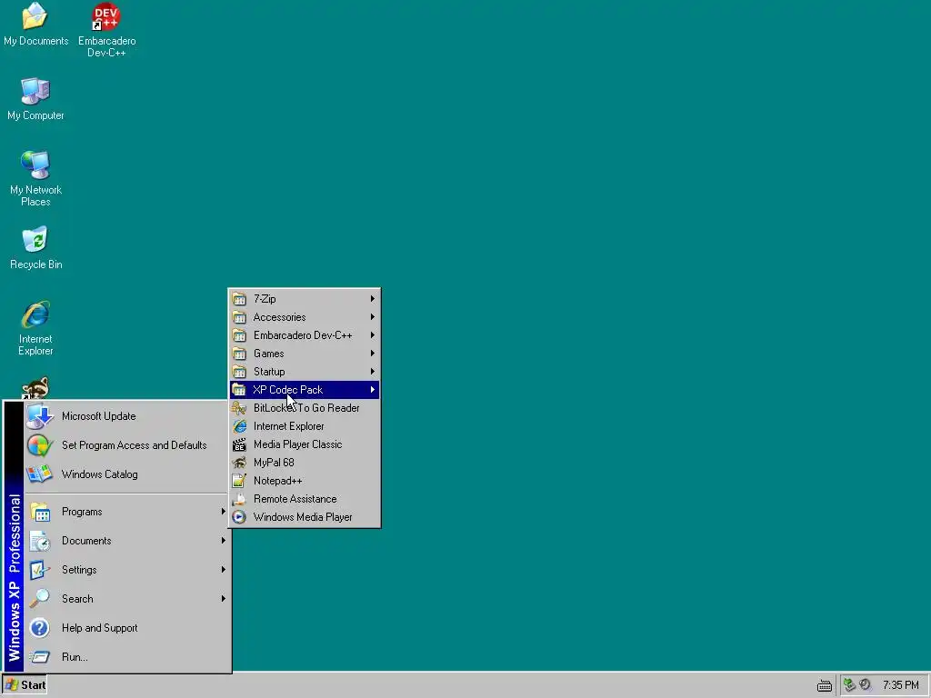Select My Computer desktop icon
The width and height of the screenshot is (931, 698).
pos(35,99)
